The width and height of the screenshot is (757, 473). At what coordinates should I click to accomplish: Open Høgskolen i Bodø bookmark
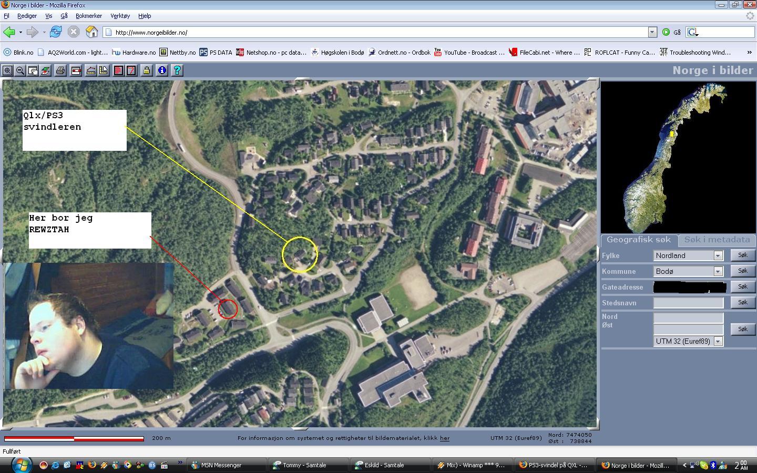(x=337, y=53)
